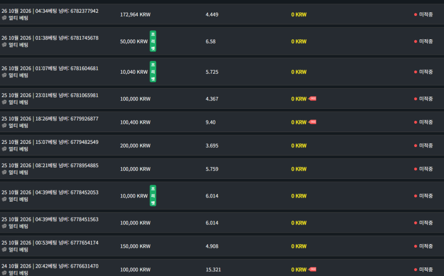Click odds value 9.40
The width and height of the screenshot is (444, 276).
[211, 122]
